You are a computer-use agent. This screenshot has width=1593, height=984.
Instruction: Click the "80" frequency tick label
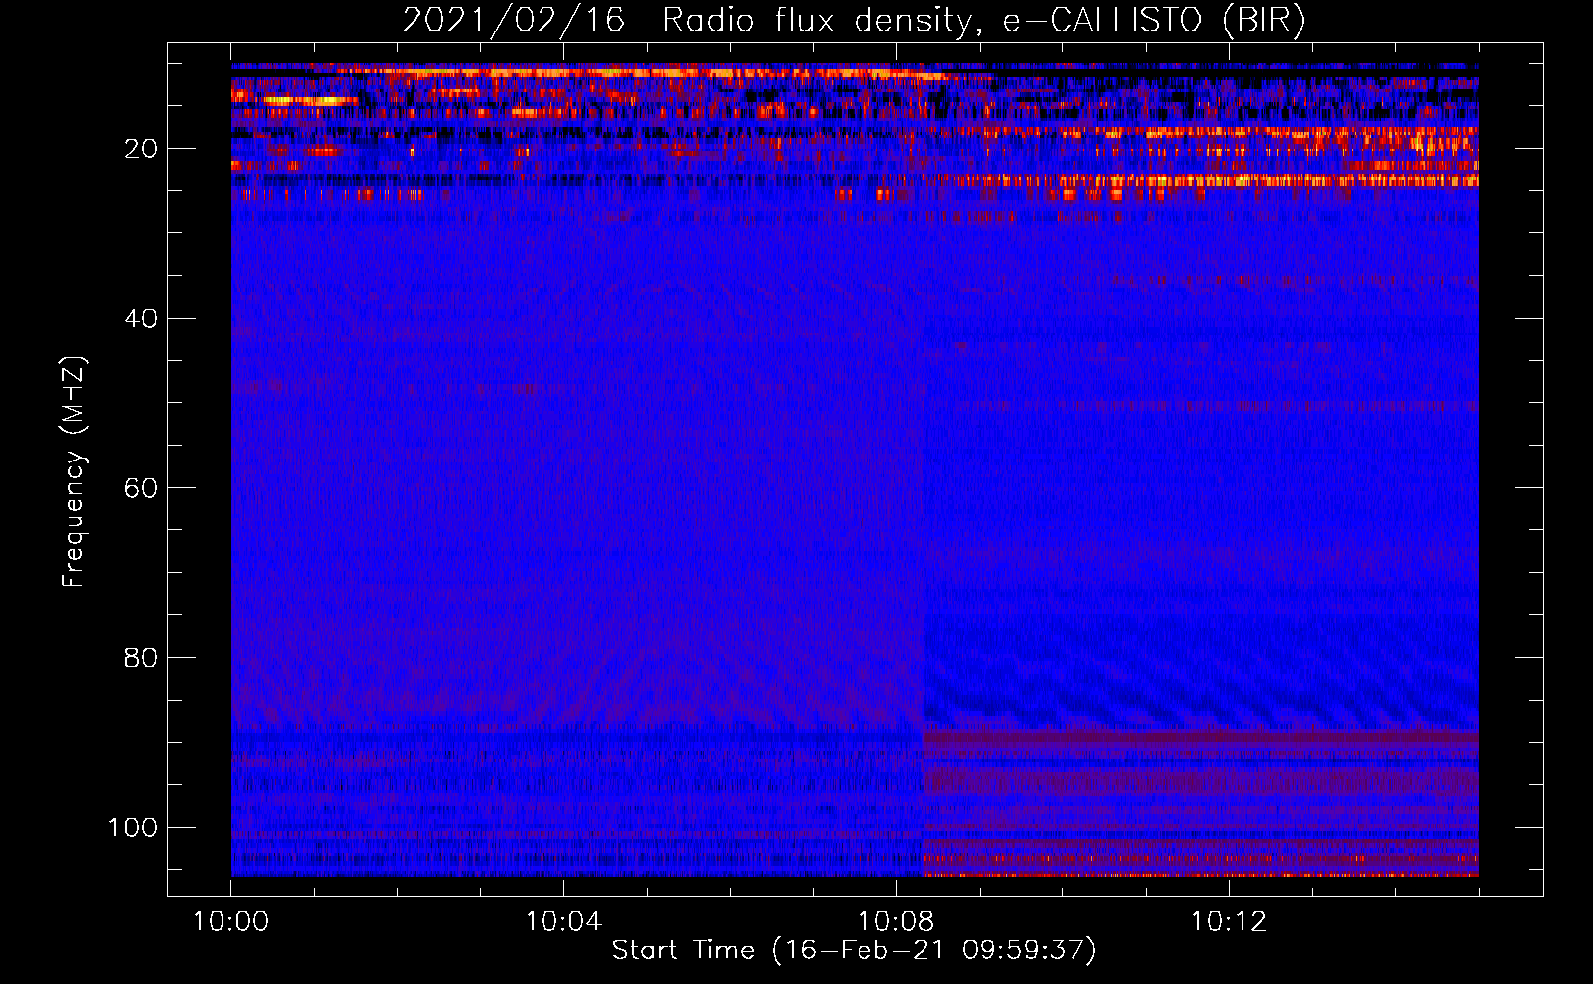pos(141,657)
